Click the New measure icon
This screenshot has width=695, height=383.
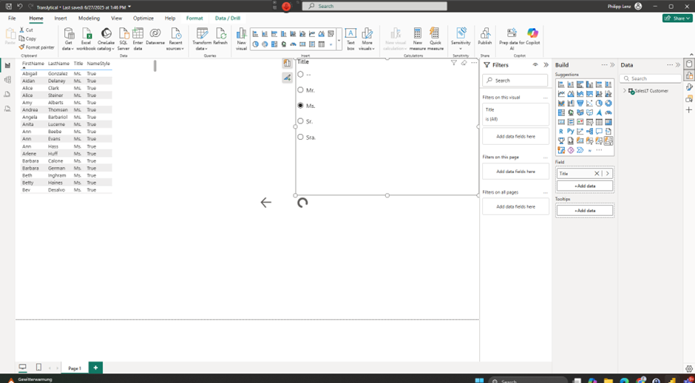coord(417,34)
